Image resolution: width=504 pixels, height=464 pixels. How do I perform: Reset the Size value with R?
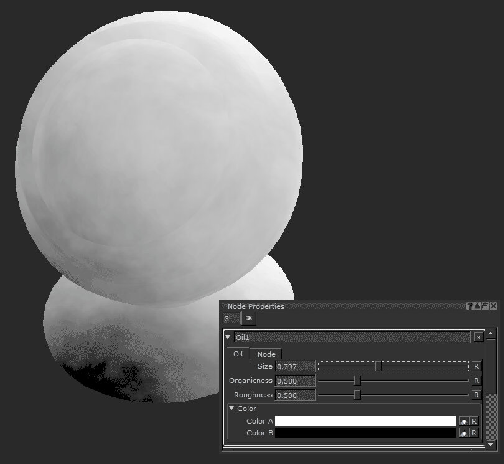[477, 366]
